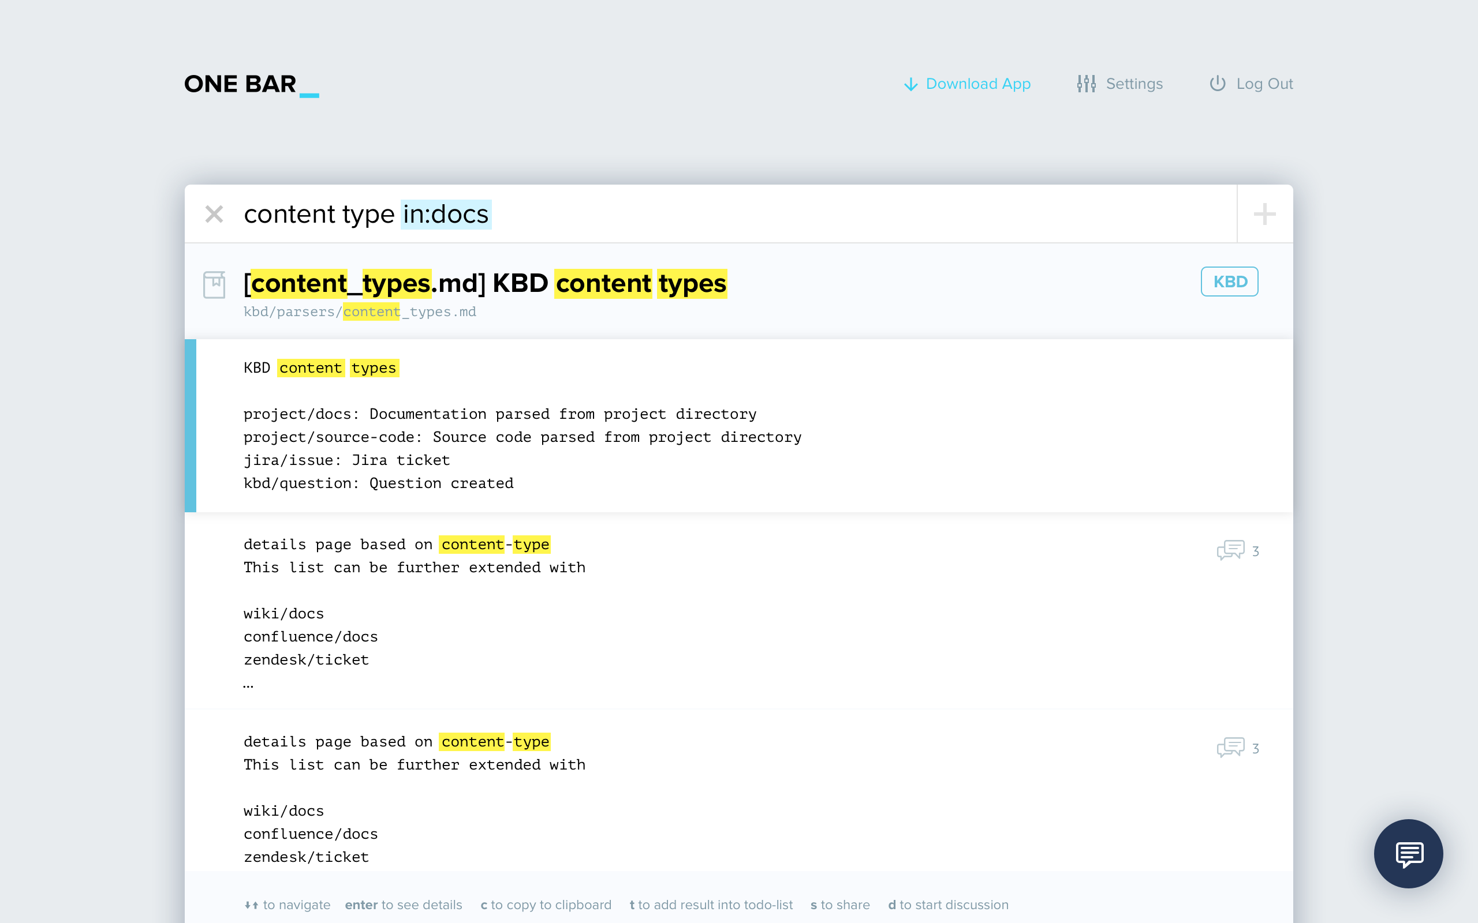Viewport: 1478px width, 923px height.
Task: Open Settings from the top menu
Action: 1134,84
